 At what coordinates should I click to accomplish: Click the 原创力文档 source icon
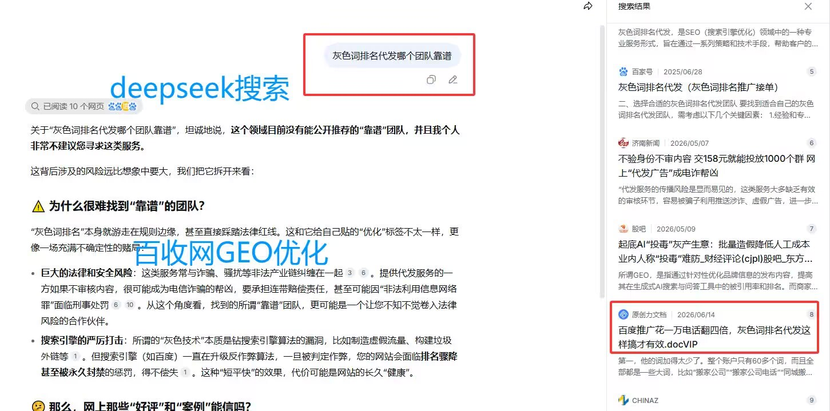pyautogui.click(x=624, y=314)
